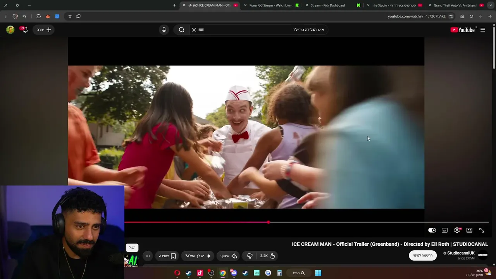Bookmark this page with the star
496x279 pixels.
[70, 16]
